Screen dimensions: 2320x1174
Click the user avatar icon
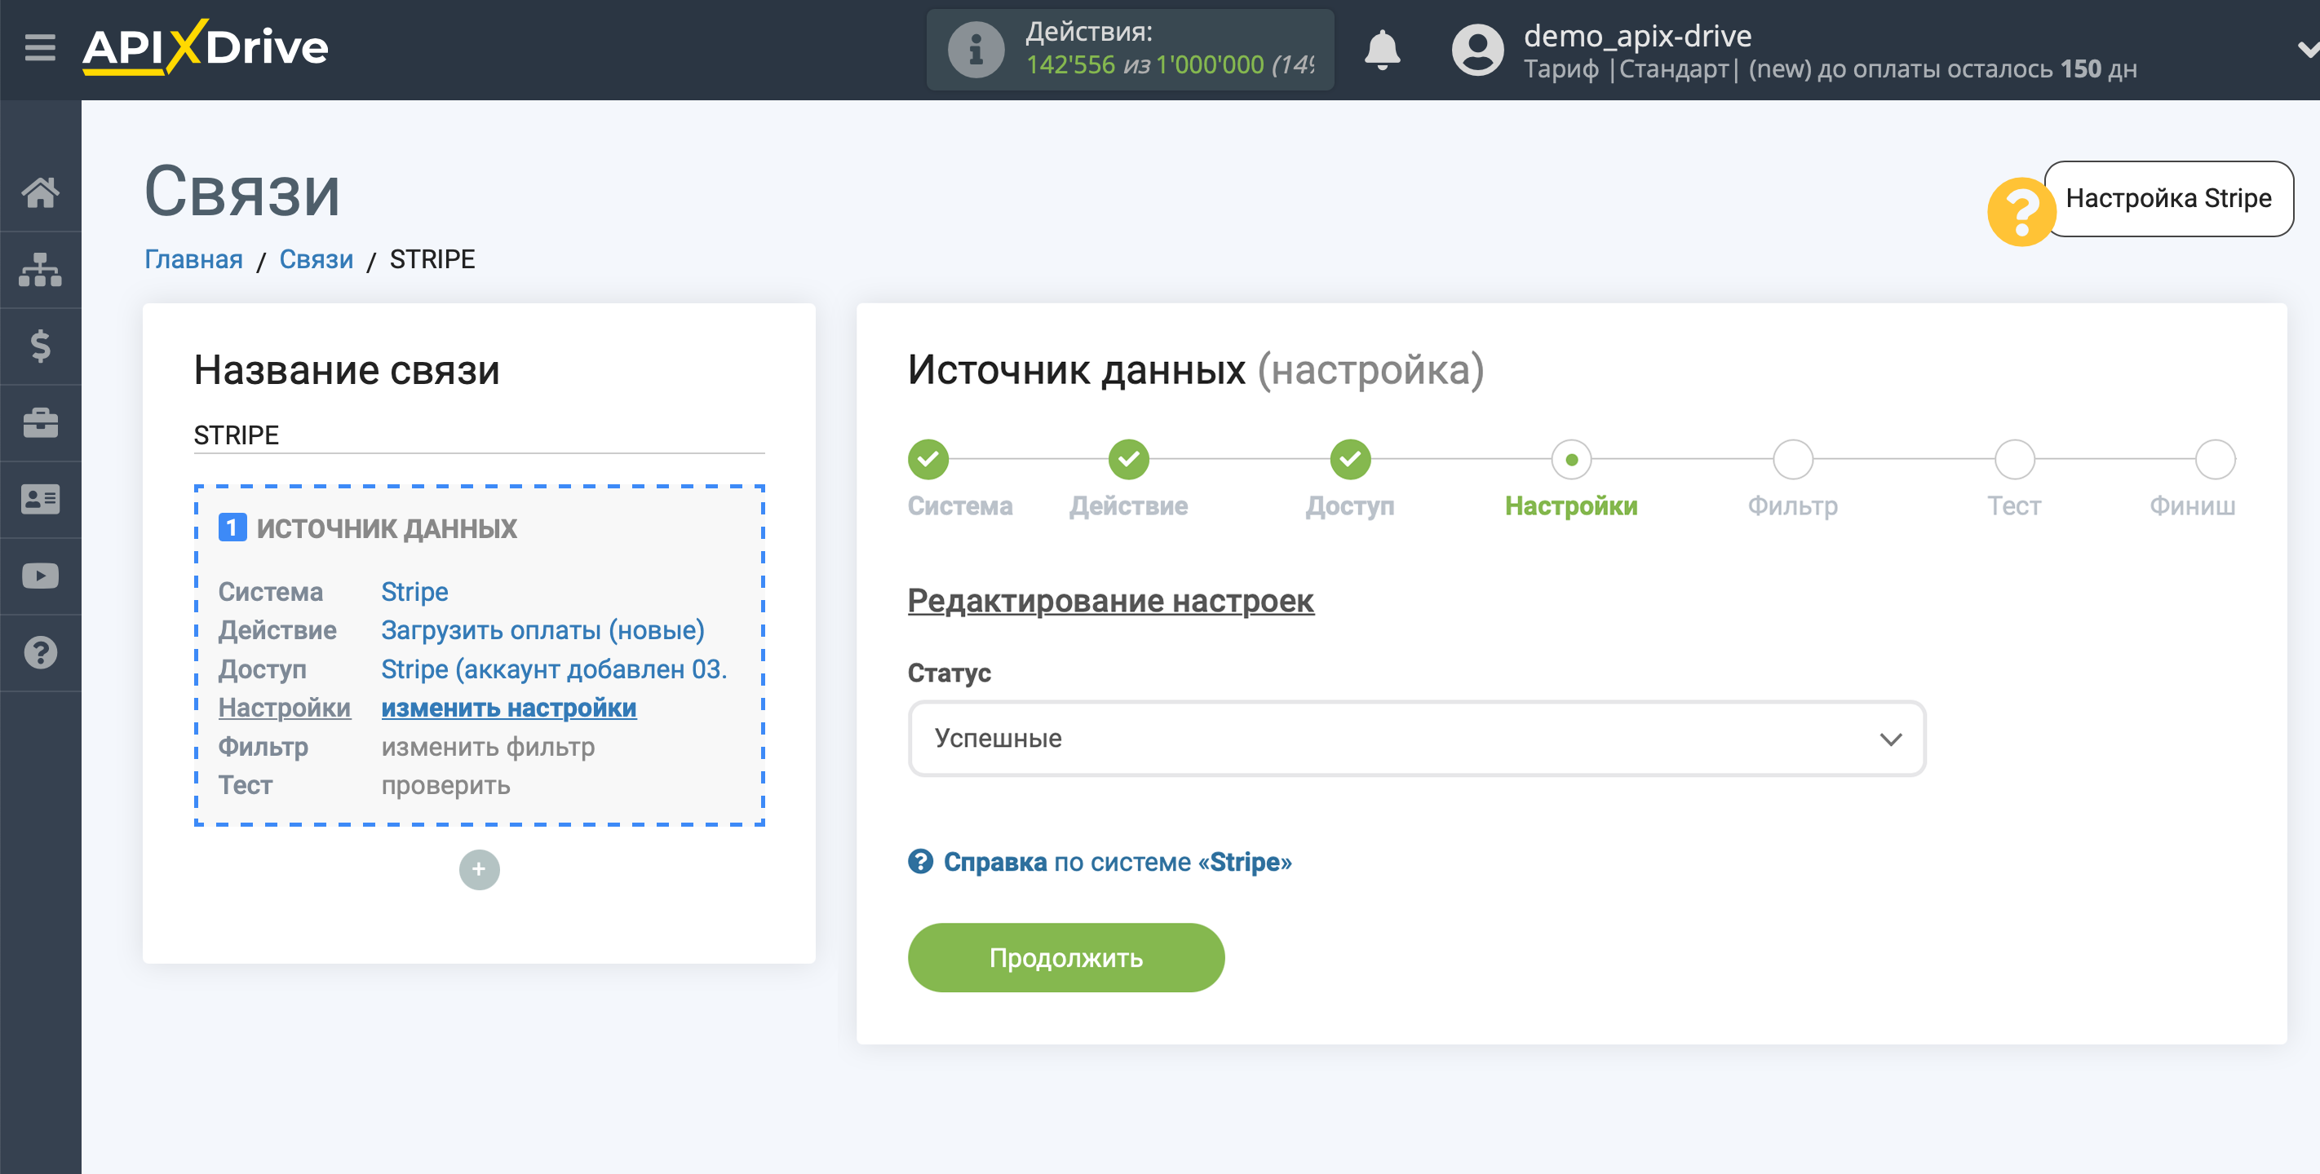[x=1477, y=50]
